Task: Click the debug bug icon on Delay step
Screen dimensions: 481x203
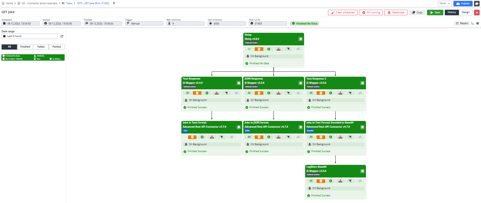Action: [x=300, y=39]
